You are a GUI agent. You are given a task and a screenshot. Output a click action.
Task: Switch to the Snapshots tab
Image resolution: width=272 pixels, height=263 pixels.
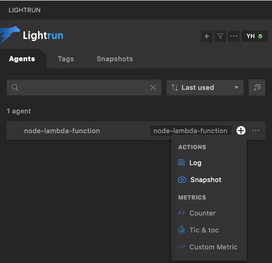115,59
